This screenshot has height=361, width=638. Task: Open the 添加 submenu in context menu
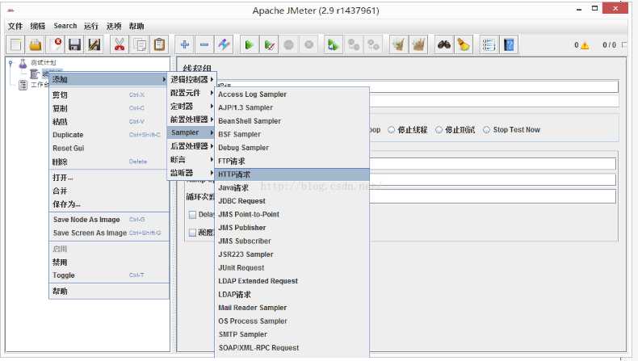tap(108, 79)
